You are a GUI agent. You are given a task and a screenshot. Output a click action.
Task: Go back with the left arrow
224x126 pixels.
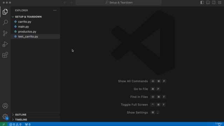pos(65,2)
